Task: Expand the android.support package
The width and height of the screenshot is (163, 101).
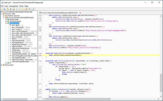Action: (4, 16)
